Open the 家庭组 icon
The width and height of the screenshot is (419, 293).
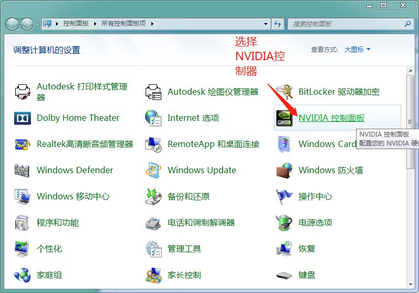[23, 275]
